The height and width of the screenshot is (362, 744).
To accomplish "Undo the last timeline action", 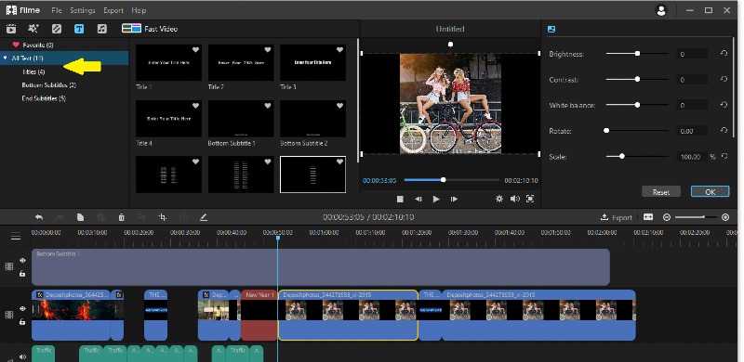I will pos(39,217).
